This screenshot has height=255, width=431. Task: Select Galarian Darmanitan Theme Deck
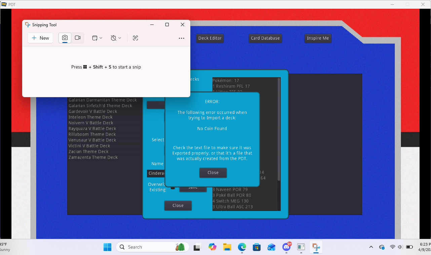[x=103, y=100]
